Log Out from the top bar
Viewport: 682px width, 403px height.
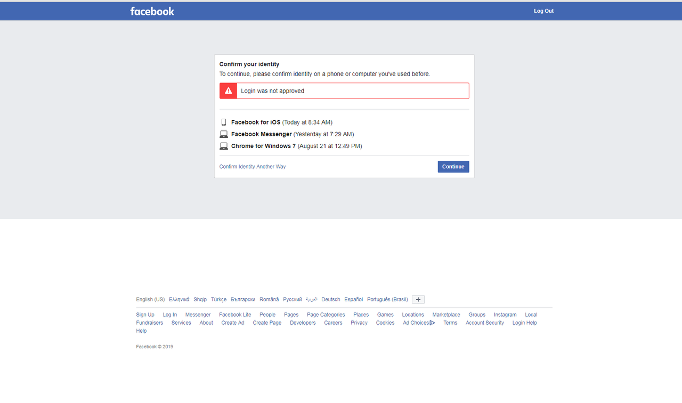pos(543,11)
